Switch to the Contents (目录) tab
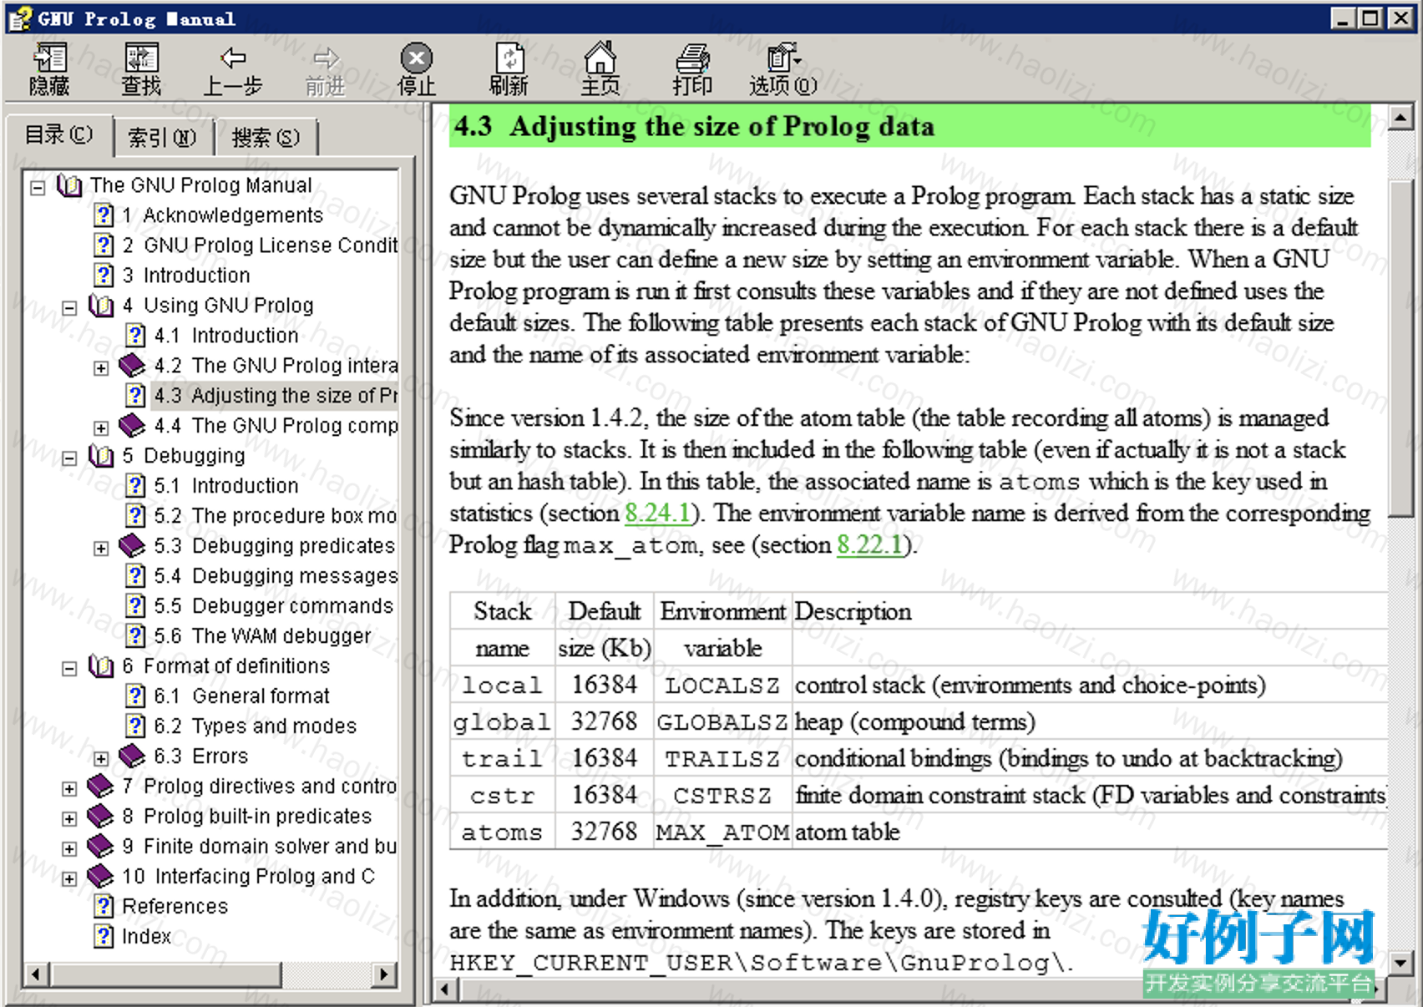Viewport: 1423px width, 1007px height. point(58,134)
